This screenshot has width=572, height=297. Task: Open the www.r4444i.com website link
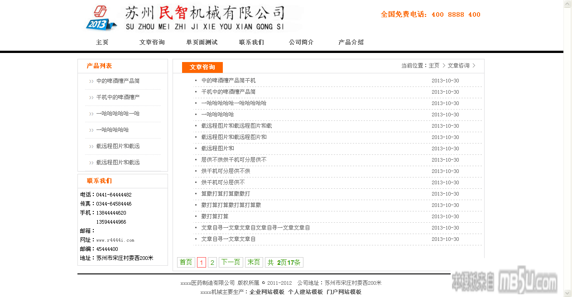pyautogui.click(x=115, y=240)
